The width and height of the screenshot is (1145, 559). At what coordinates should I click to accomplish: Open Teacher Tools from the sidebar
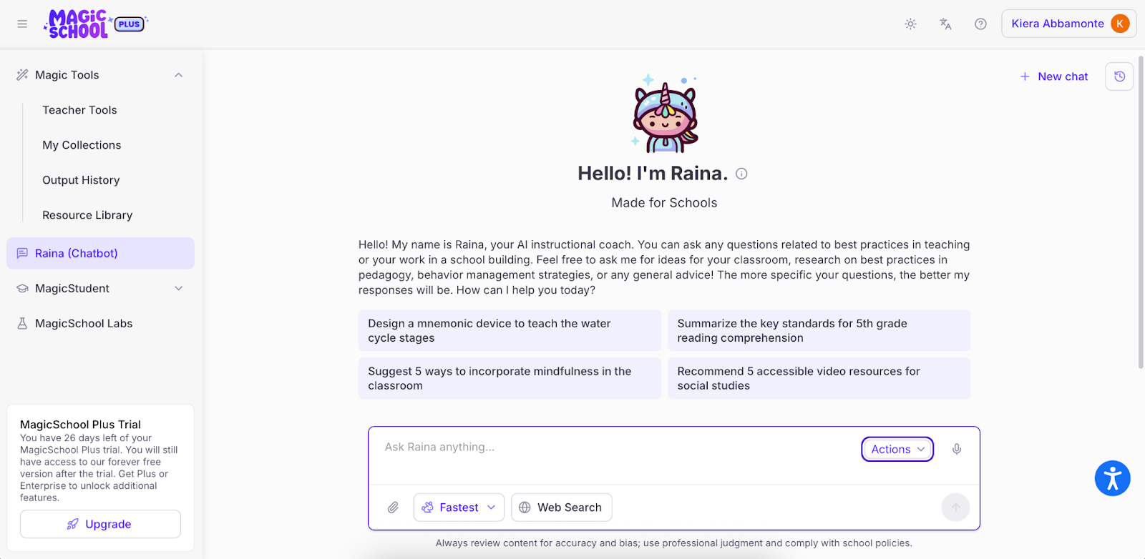coord(79,109)
